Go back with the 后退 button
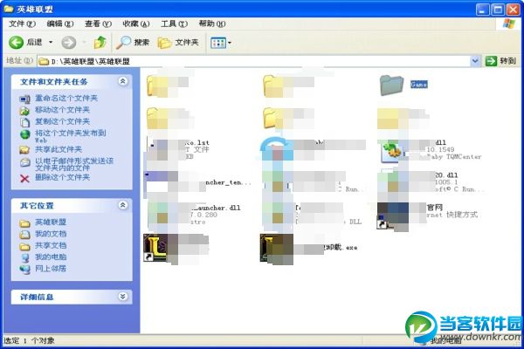The image size is (524, 349). point(25,43)
